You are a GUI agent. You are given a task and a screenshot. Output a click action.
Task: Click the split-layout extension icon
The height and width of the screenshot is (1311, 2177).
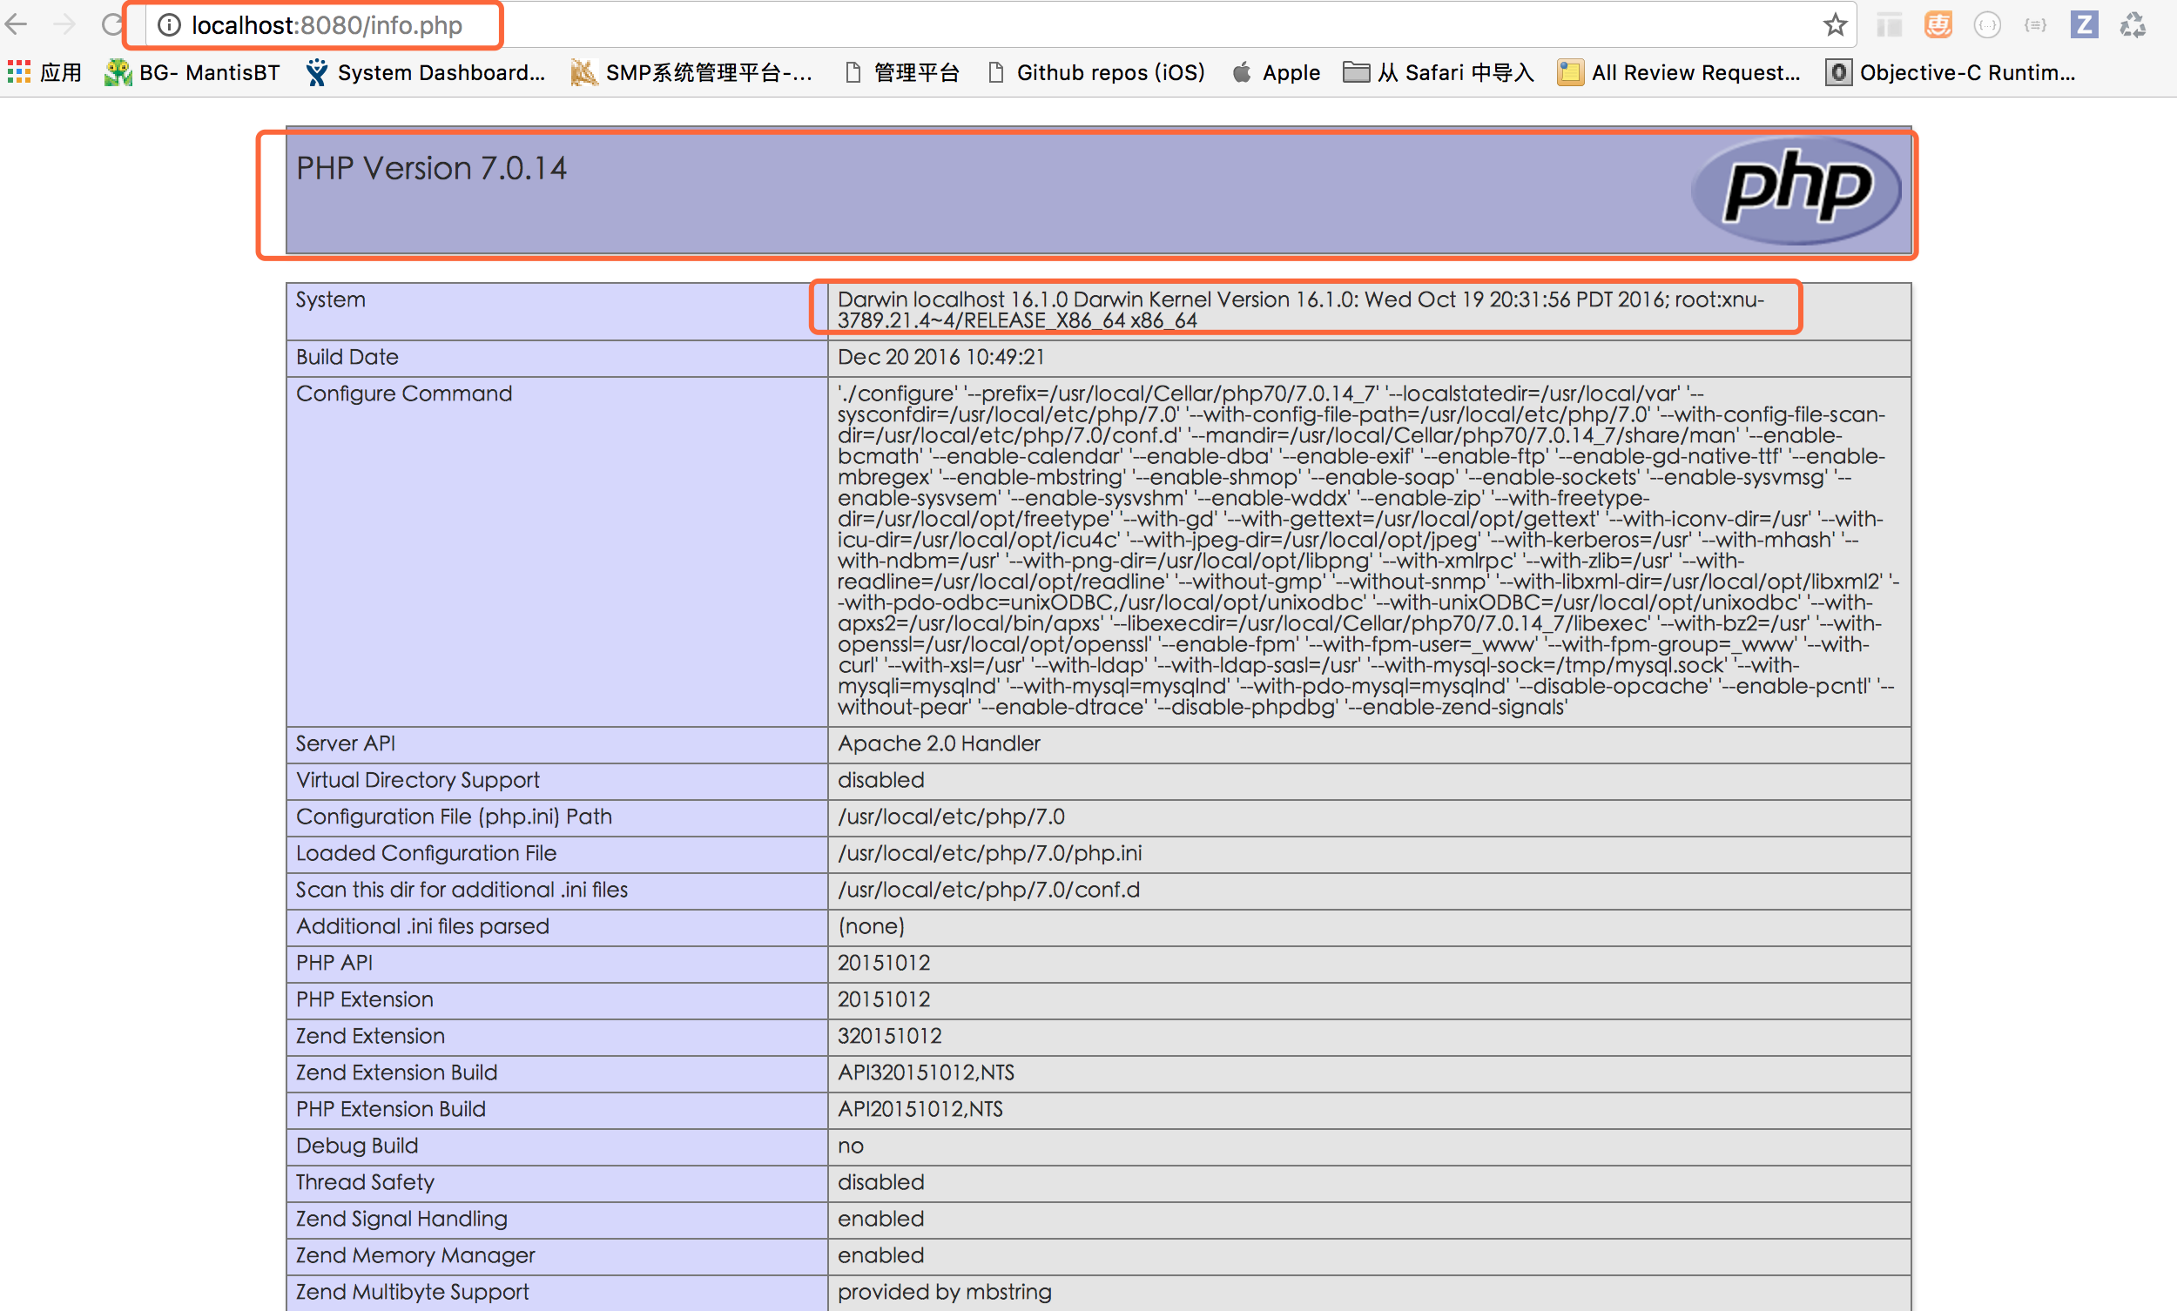(x=1889, y=24)
